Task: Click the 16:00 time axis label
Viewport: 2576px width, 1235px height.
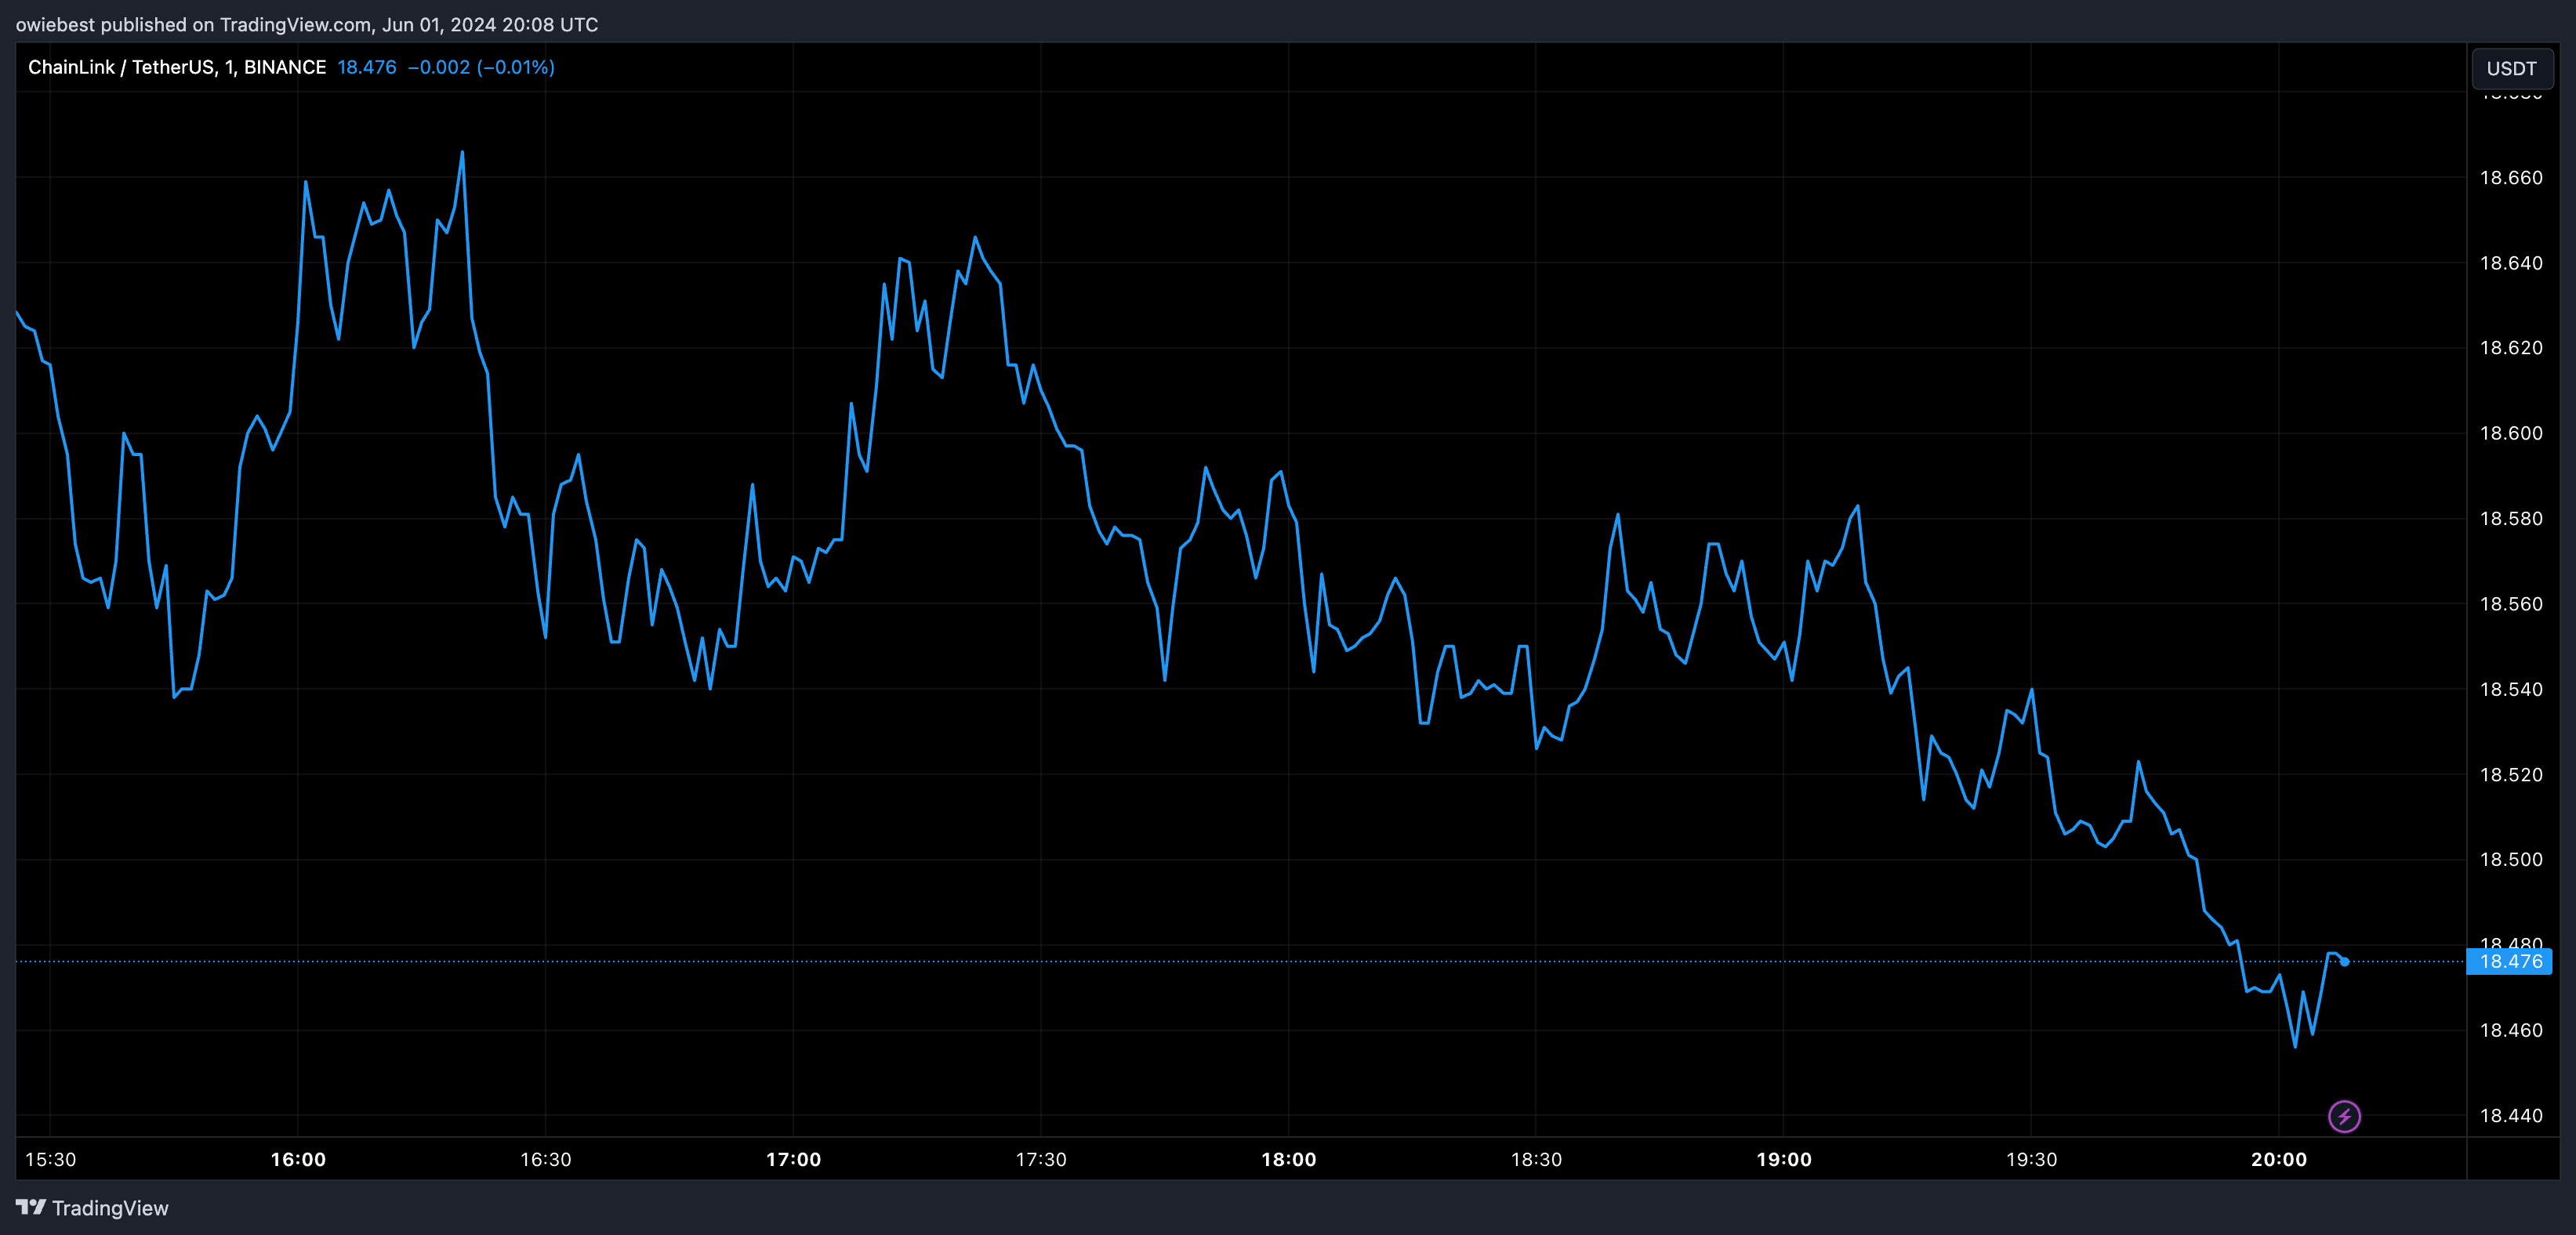Action: (298, 1159)
